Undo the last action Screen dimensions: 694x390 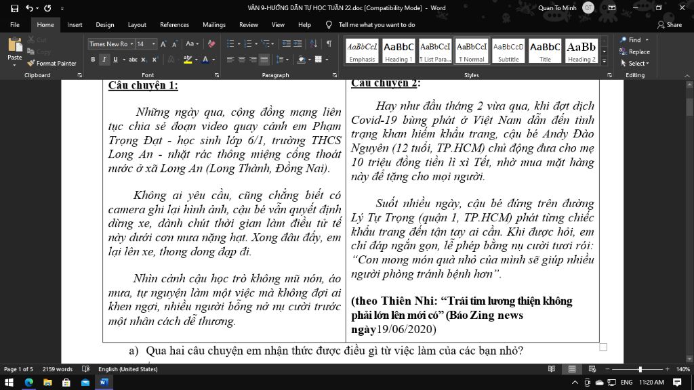(29, 8)
